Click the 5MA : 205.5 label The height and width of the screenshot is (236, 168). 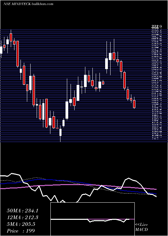21,224
